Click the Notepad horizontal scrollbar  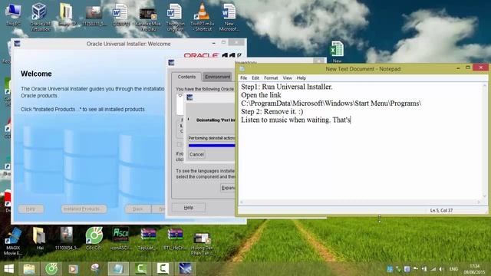click(360, 202)
